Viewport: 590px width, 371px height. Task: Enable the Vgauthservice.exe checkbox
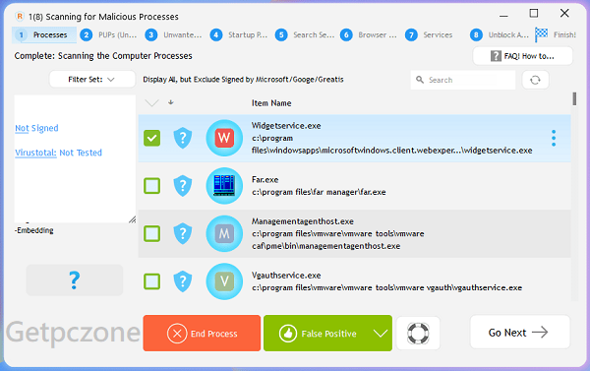click(x=152, y=281)
